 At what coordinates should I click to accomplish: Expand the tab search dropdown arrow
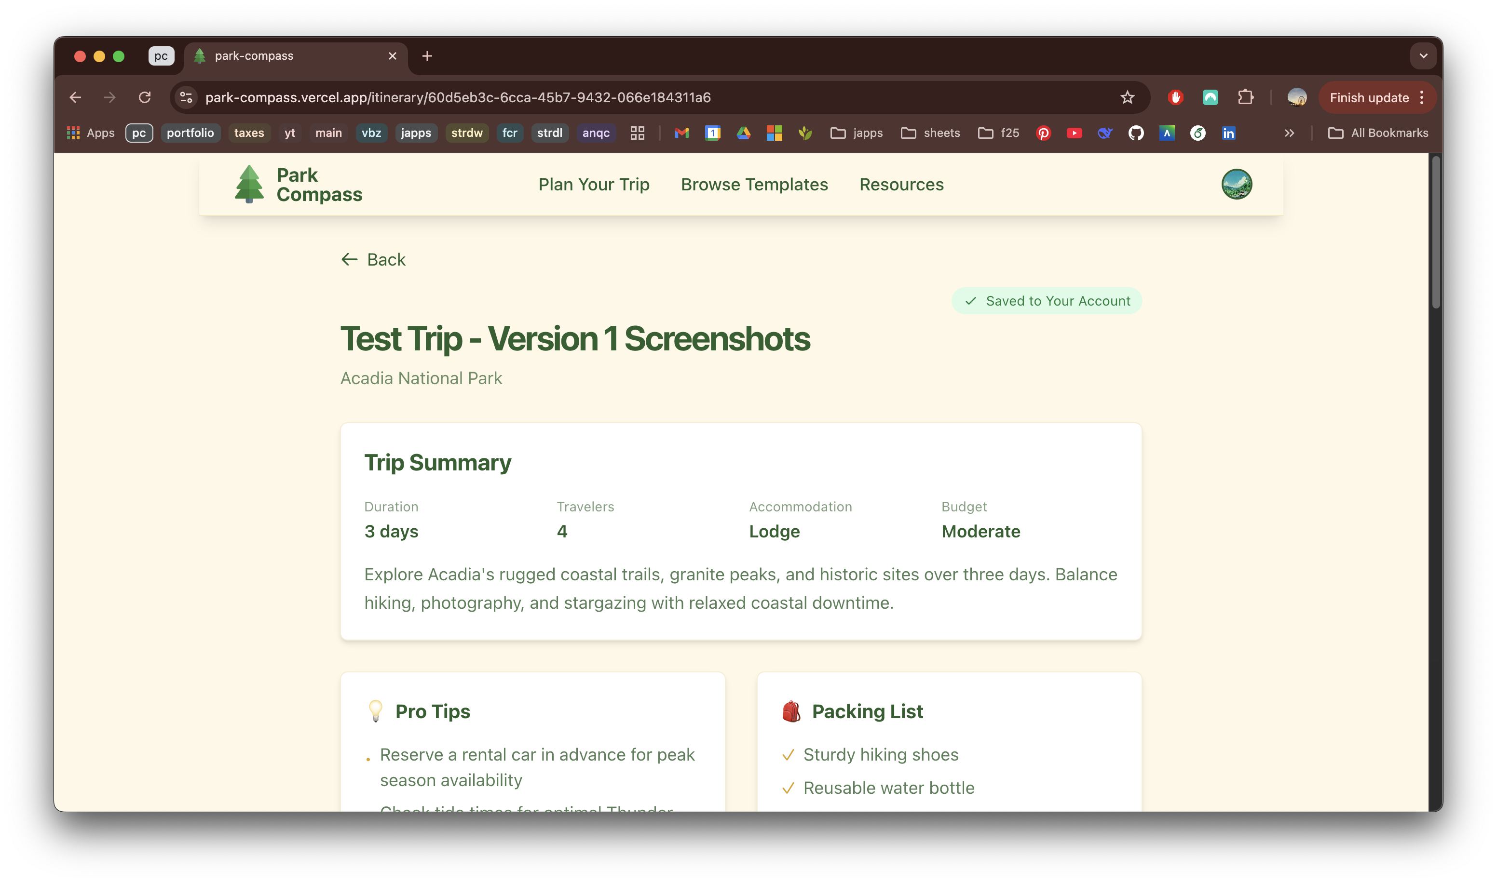(x=1423, y=56)
